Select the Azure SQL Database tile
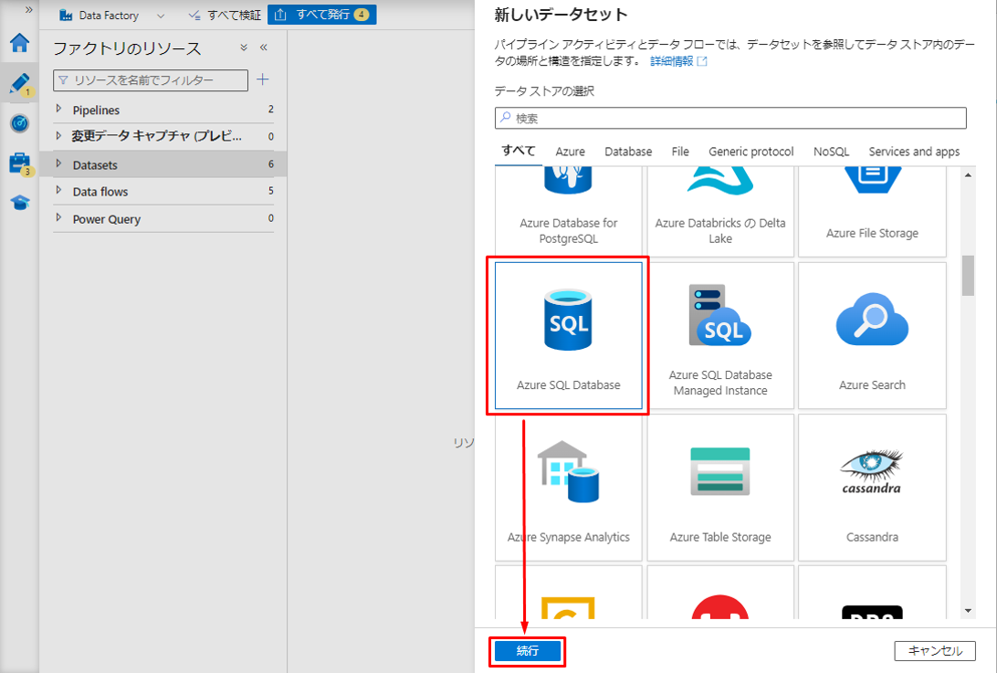The height and width of the screenshot is (673, 997). (568, 335)
